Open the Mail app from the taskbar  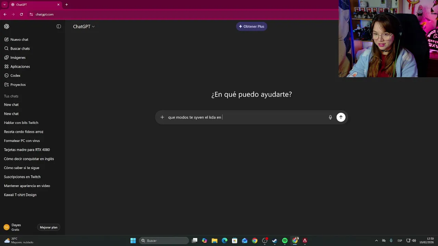(x=245, y=241)
